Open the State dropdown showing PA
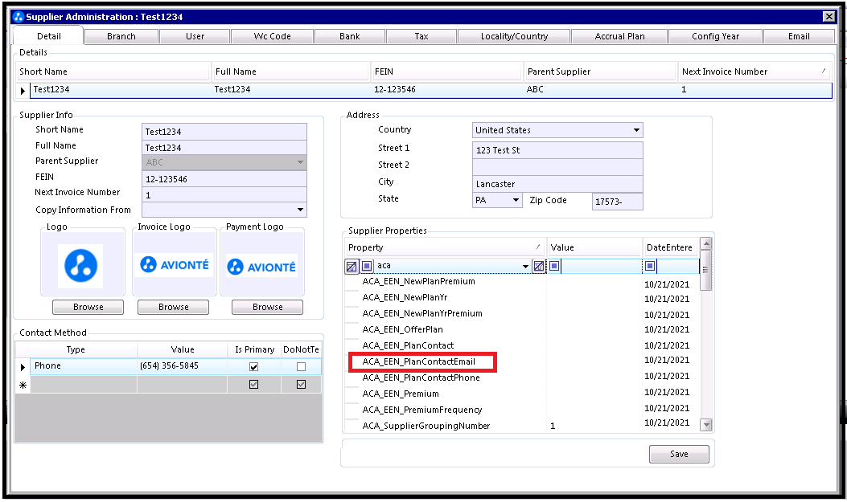 pos(497,200)
